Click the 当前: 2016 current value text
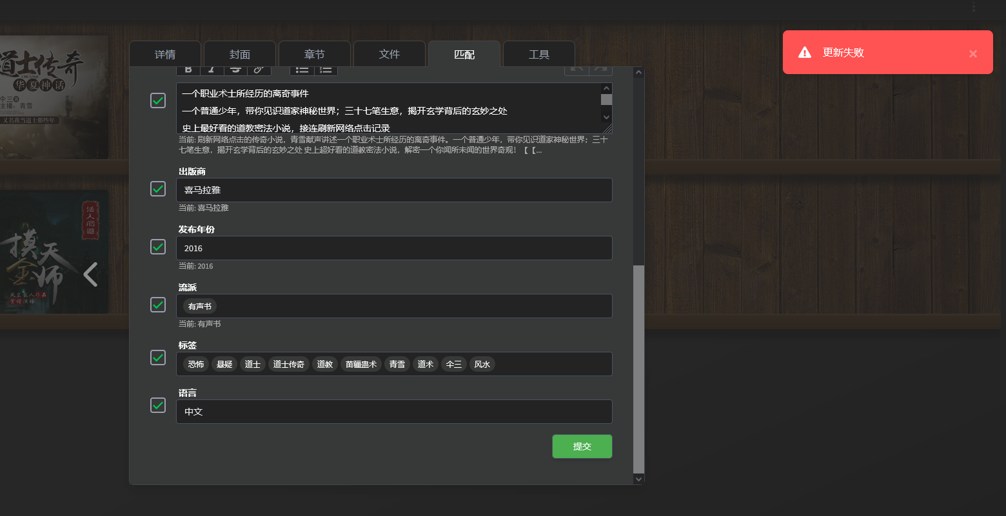 196,266
